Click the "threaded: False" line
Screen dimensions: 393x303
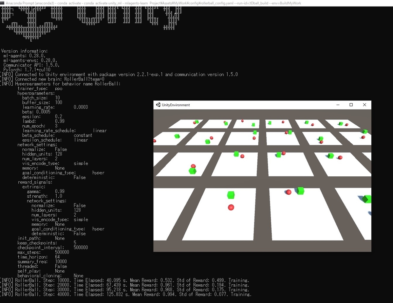click(x=42, y=266)
